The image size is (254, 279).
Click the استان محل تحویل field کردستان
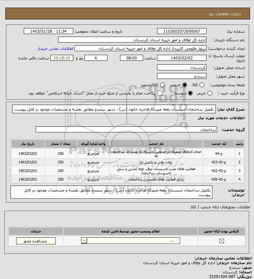click(x=182, y=68)
